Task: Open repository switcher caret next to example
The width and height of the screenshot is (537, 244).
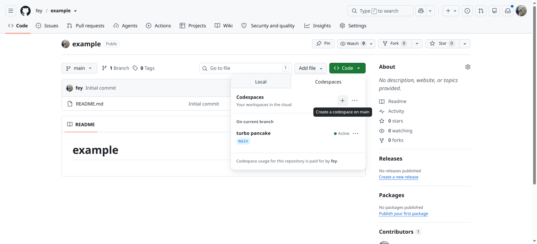Action: (75, 11)
